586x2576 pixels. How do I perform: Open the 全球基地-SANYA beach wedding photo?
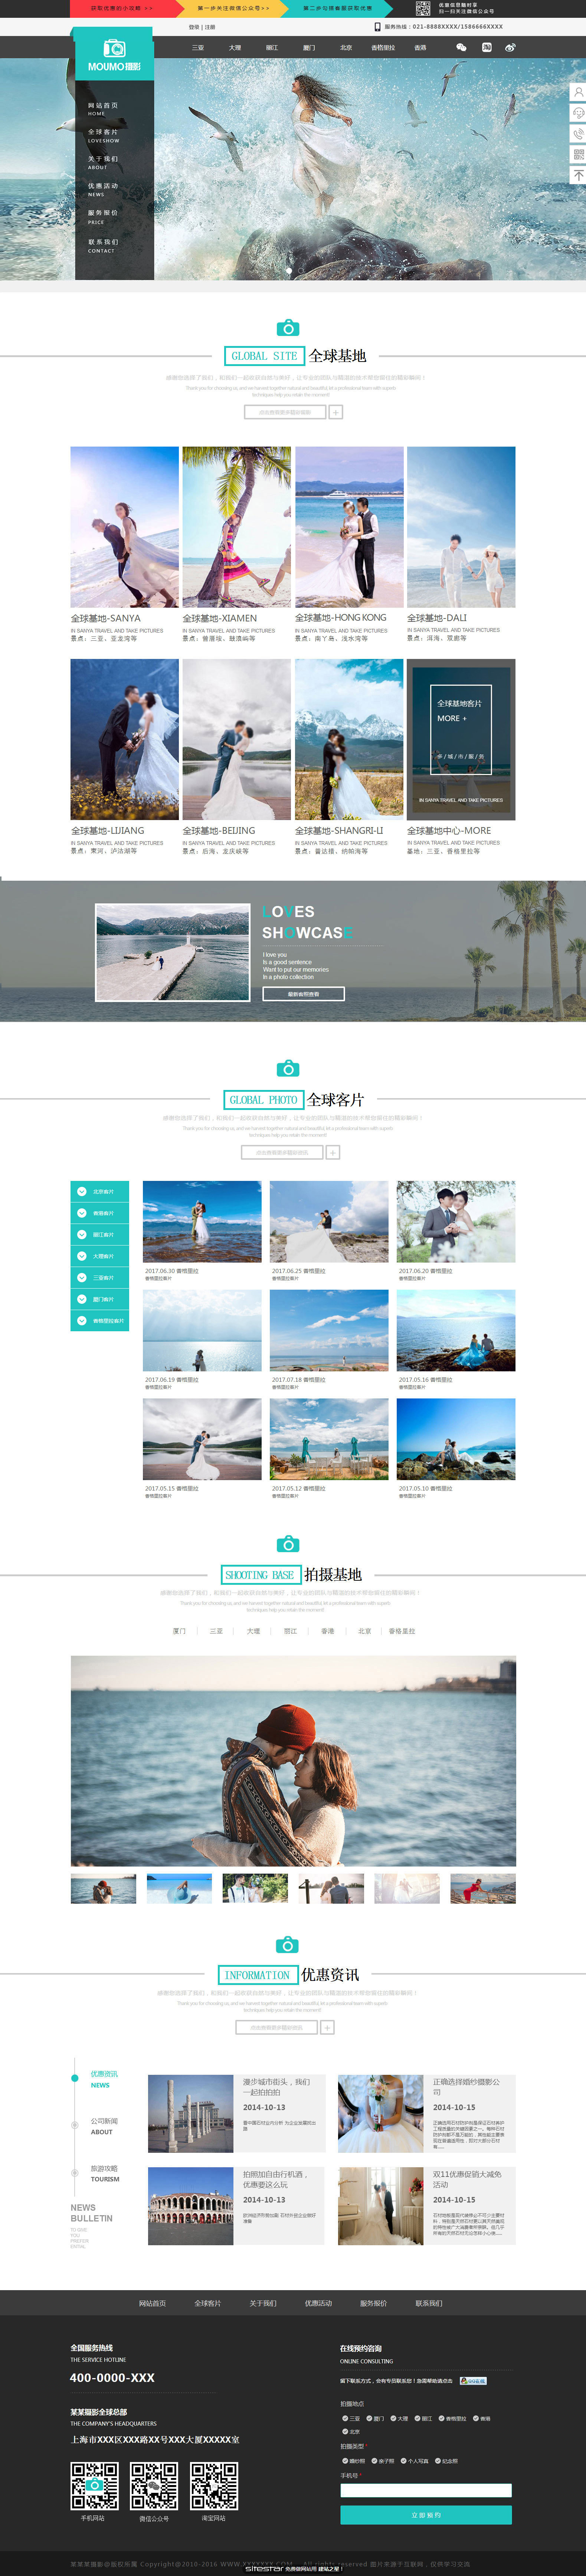tap(124, 527)
